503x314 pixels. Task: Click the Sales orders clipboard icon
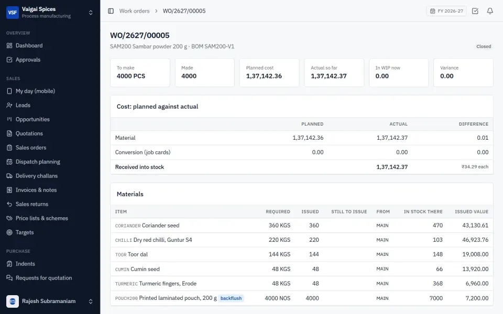9,148
